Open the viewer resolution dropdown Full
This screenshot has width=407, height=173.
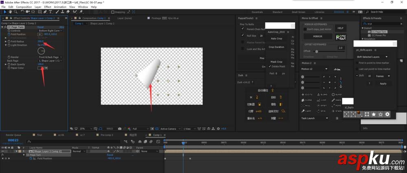point(141,129)
